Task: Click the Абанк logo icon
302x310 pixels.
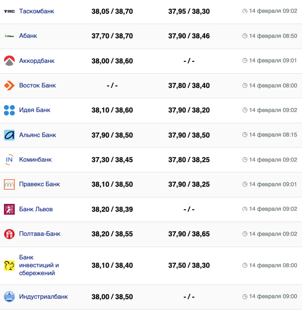Action: tap(9, 36)
